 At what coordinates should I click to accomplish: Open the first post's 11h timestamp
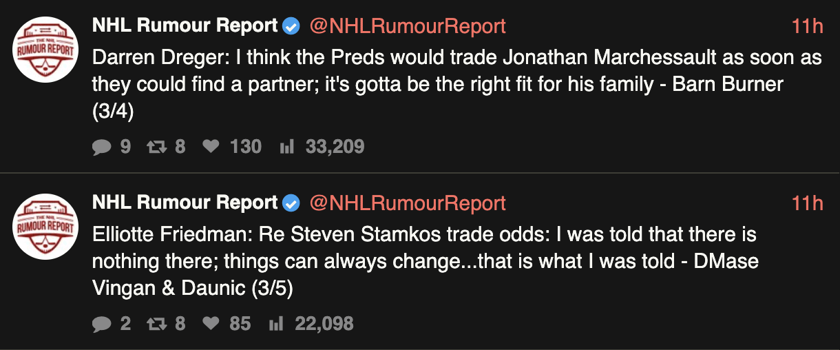pyautogui.click(x=807, y=27)
